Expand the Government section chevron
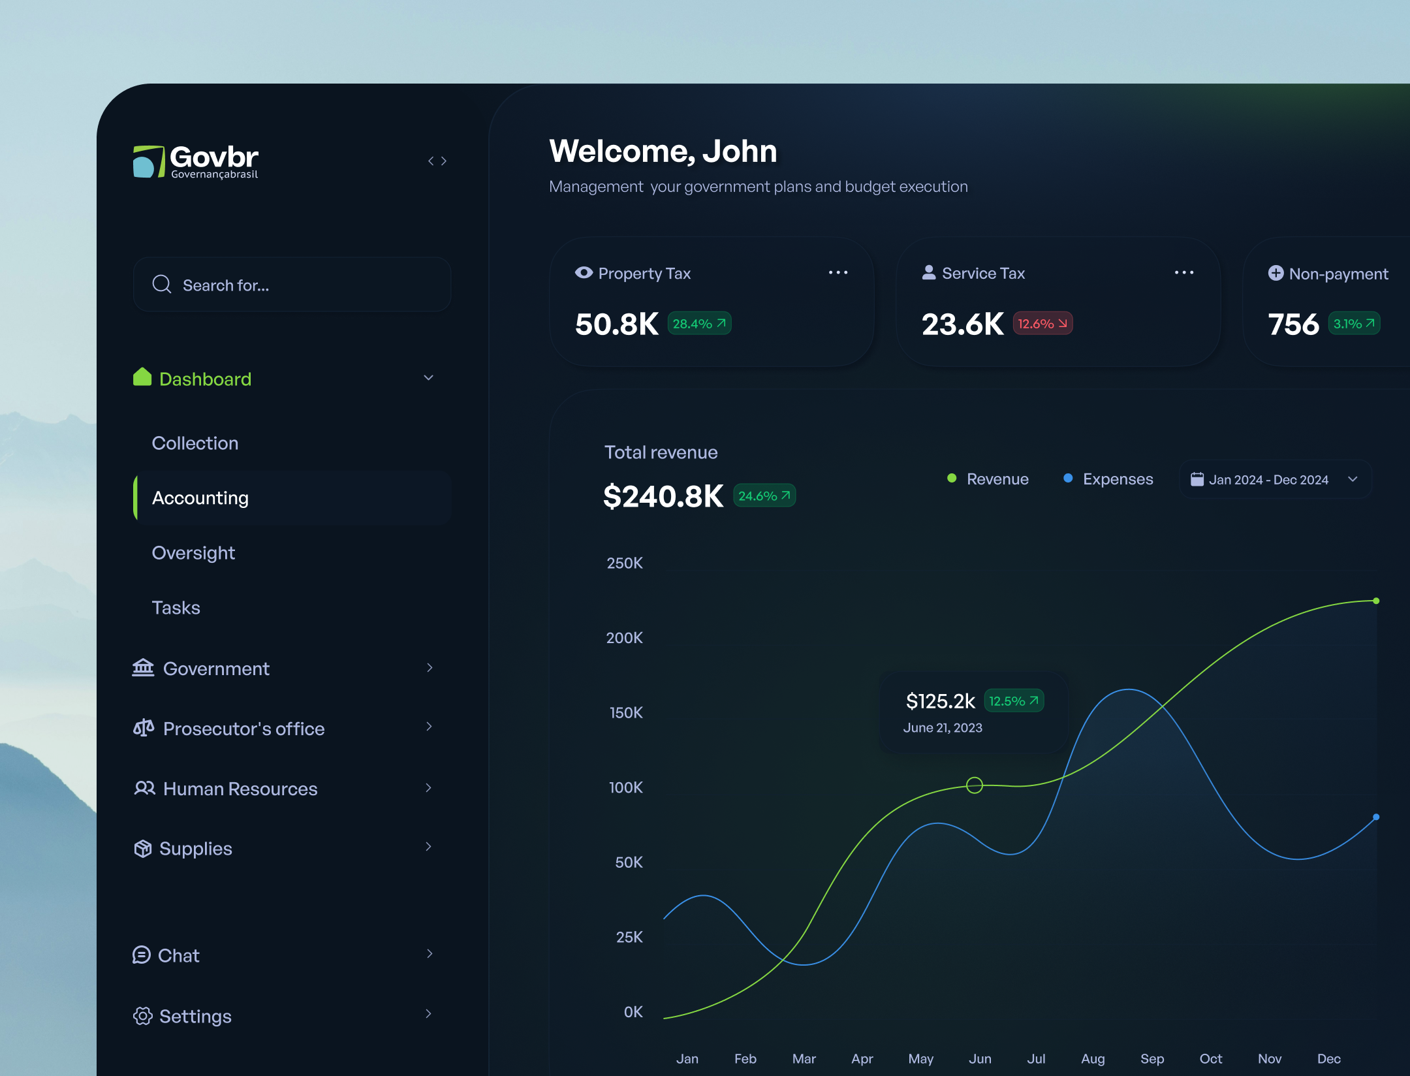Viewport: 1410px width, 1076px height. [429, 667]
